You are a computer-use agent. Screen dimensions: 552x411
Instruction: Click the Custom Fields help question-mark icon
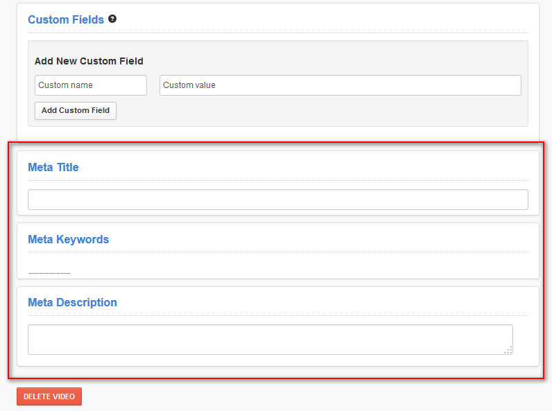coord(112,19)
